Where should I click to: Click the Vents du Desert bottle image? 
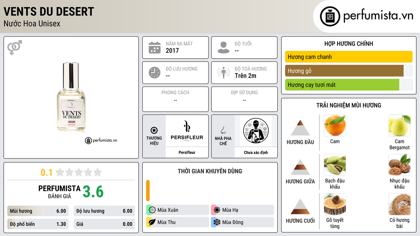click(x=71, y=97)
